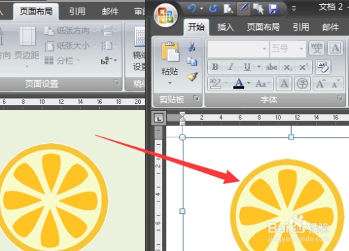The image size is (349, 251).
Task: Click top middle square handle of frame
Action: (x=291, y=137)
